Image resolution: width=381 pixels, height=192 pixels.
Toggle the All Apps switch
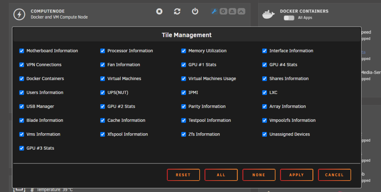pos(289,18)
